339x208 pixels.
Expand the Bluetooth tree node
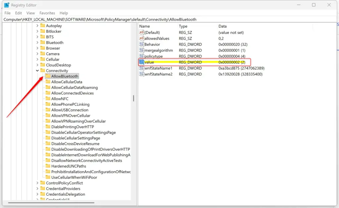(x=37, y=42)
